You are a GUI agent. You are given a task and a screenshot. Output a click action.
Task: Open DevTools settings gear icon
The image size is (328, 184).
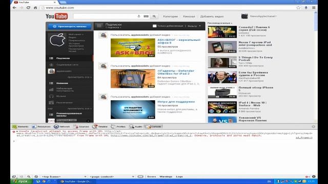point(314,176)
